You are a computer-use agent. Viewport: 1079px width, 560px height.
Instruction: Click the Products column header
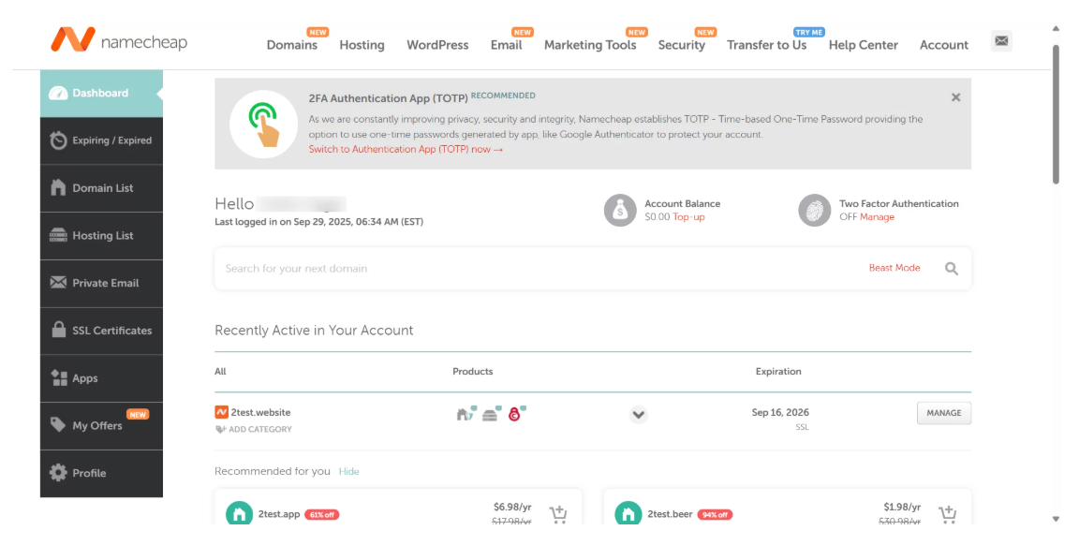473,372
